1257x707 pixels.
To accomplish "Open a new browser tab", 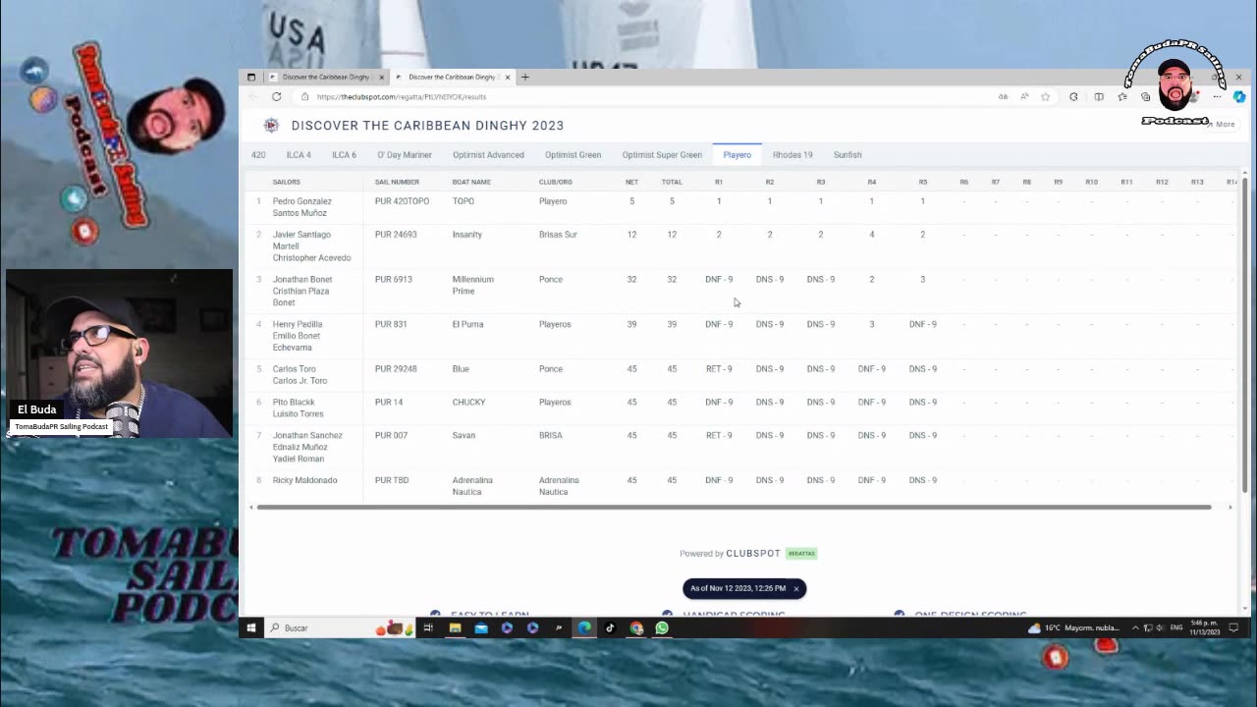I will pyautogui.click(x=525, y=77).
